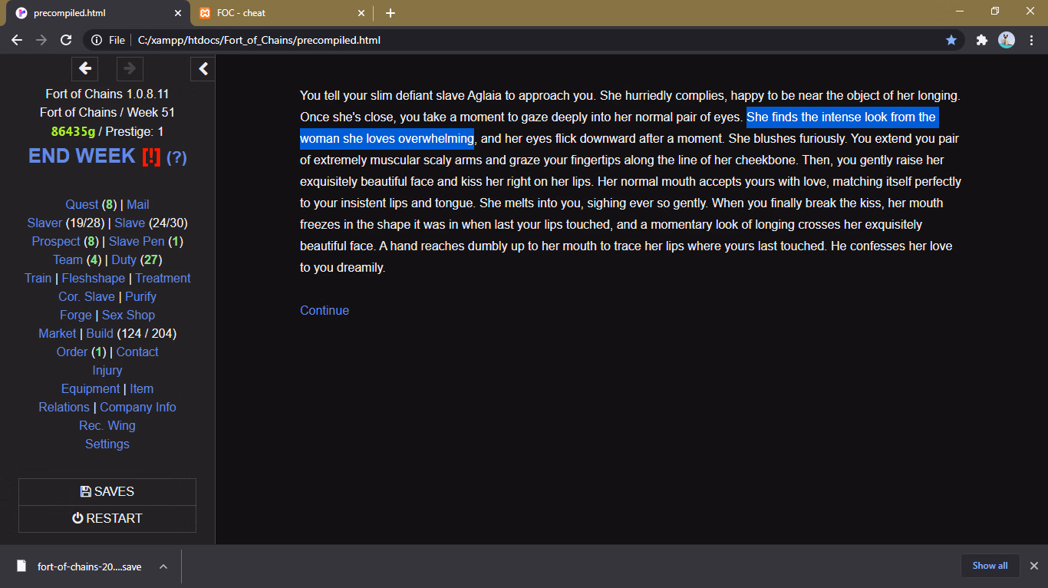Image resolution: width=1048 pixels, height=588 pixels.
Task: Bookmark this page with the star icon
Action: [951, 40]
